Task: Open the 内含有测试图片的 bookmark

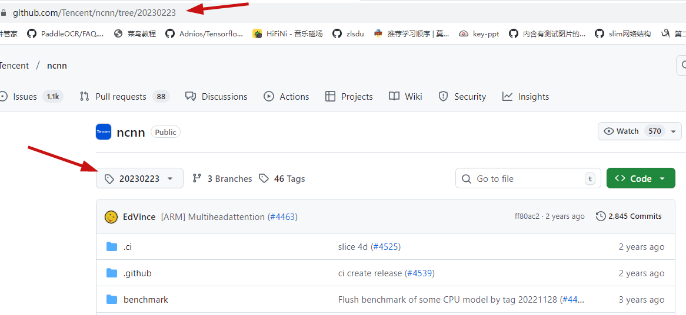Action: (x=547, y=33)
